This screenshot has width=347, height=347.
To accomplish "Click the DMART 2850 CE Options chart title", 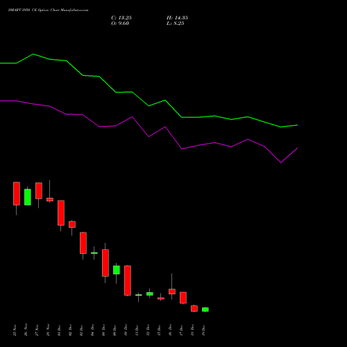I will coord(48,10).
